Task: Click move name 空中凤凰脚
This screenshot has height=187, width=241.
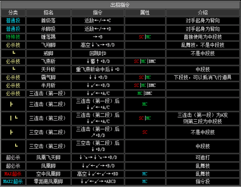Action: 48,174
